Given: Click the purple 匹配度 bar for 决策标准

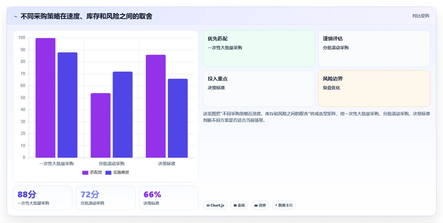Looking at the screenshot, I should (x=156, y=106).
